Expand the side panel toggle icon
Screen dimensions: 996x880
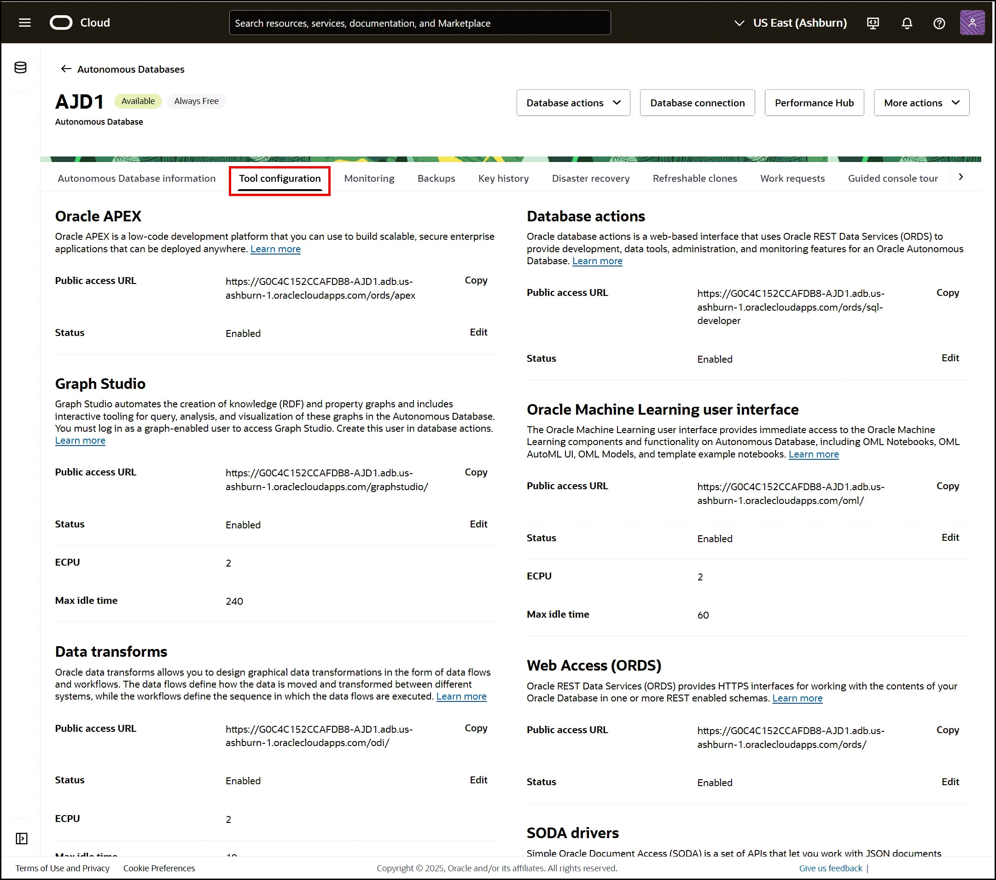[22, 838]
